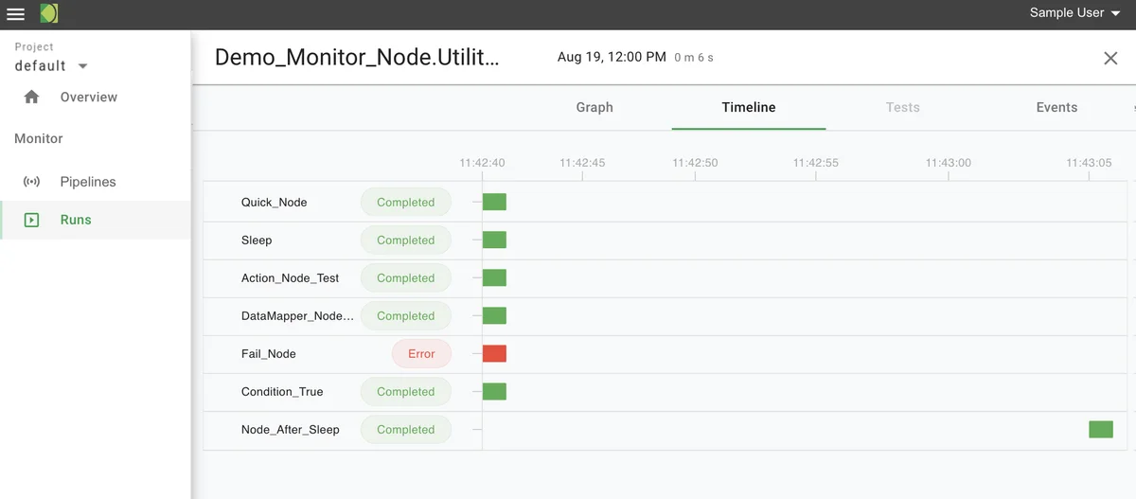Close the run details panel
The image size is (1136, 499).
(x=1110, y=58)
